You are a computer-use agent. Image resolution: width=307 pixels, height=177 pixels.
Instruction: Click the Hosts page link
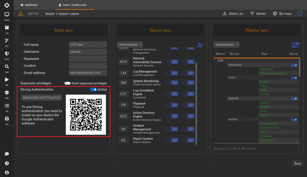click(263, 111)
